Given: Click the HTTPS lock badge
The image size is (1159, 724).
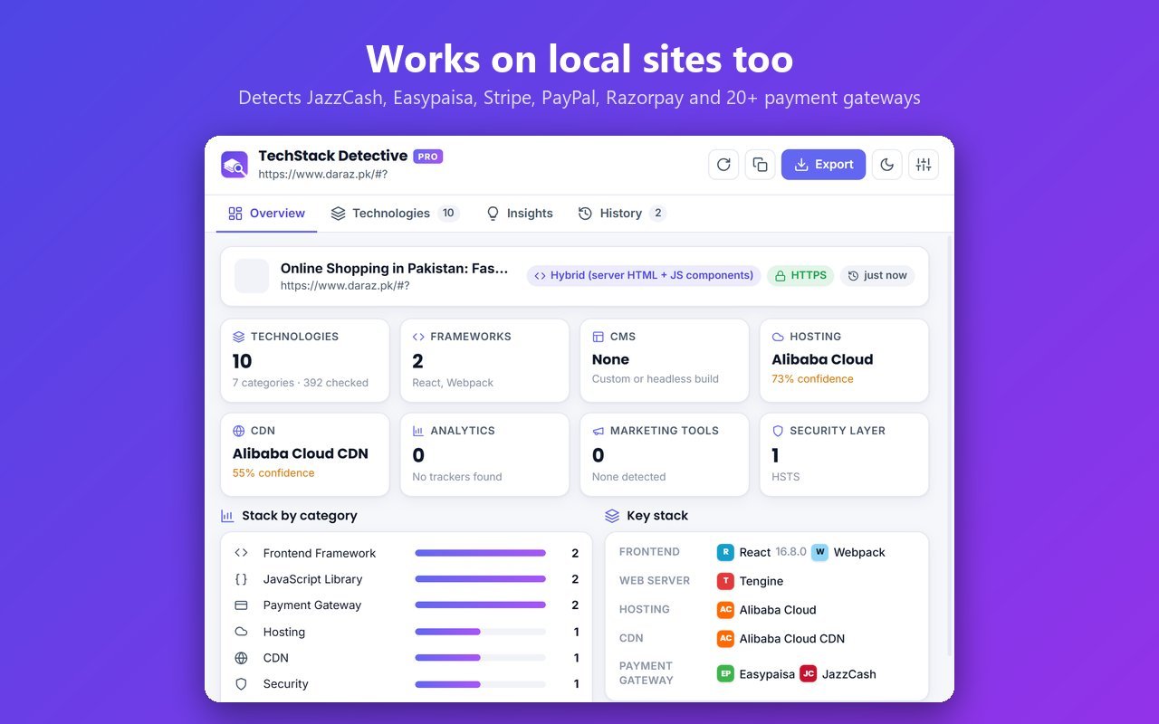Looking at the screenshot, I should point(800,276).
